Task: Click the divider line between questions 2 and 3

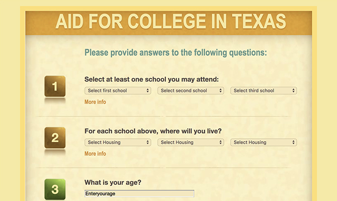Action: (166, 167)
